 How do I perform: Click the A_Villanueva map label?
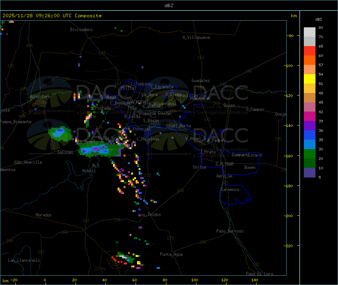point(196,37)
